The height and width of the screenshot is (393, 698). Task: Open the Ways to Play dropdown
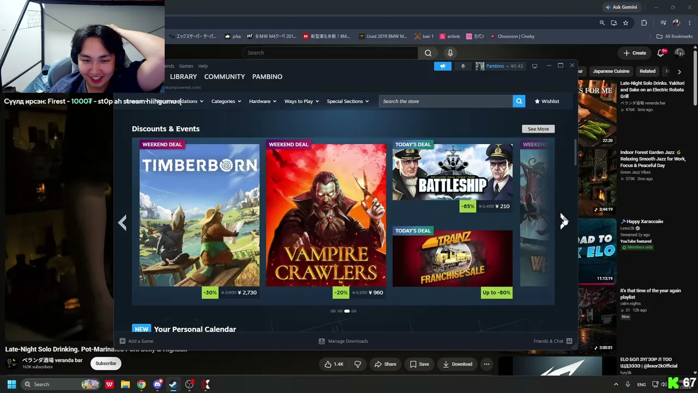click(302, 101)
